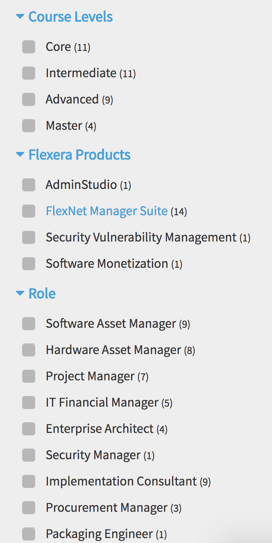Viewport: 272px width, 543px height.
Task: Tick the Security Manager checkbox
Action: pyautogui.click(x=29, y=455)
